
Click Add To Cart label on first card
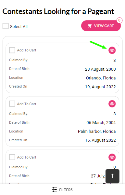click(27, 50)
